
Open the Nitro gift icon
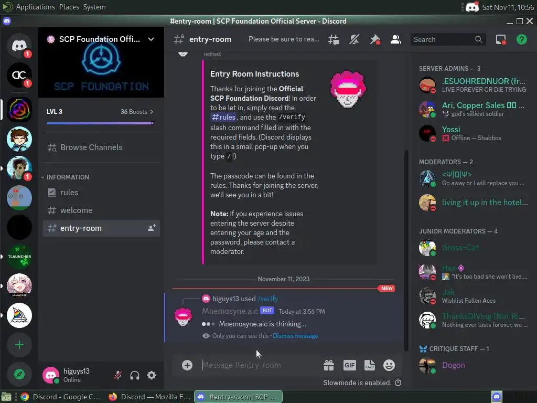tap(329, 365)
